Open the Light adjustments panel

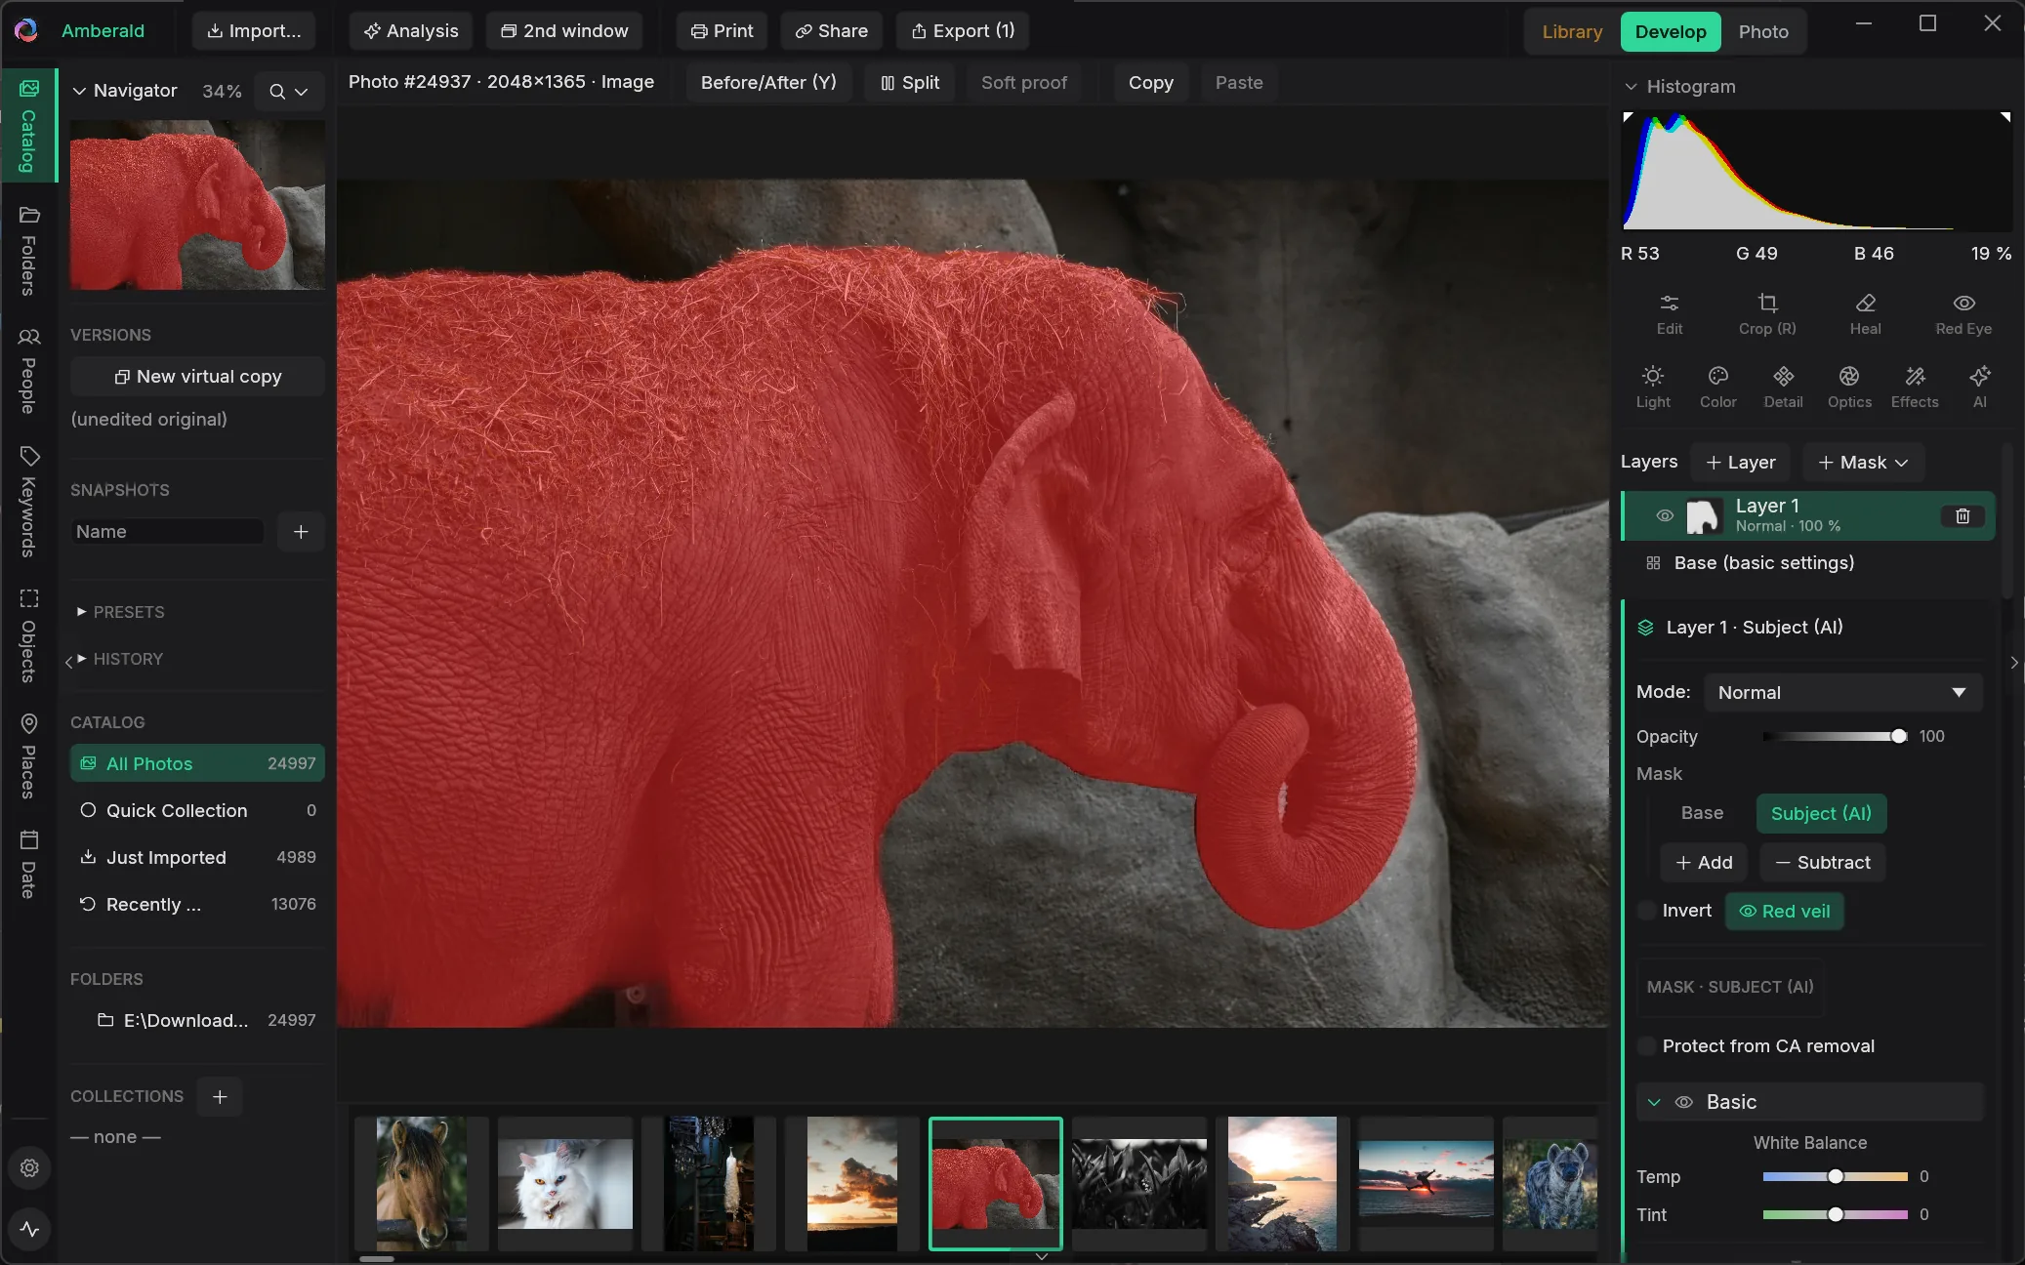(x=1653, y=388)
